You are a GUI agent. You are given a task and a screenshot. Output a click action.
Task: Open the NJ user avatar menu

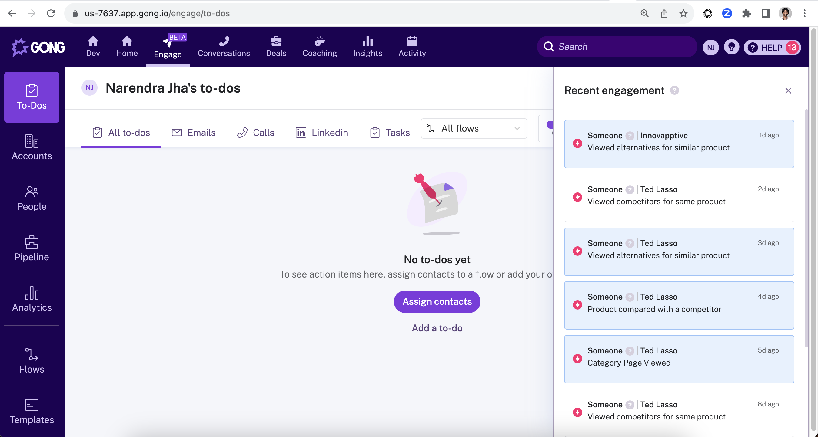pos(711,47)
